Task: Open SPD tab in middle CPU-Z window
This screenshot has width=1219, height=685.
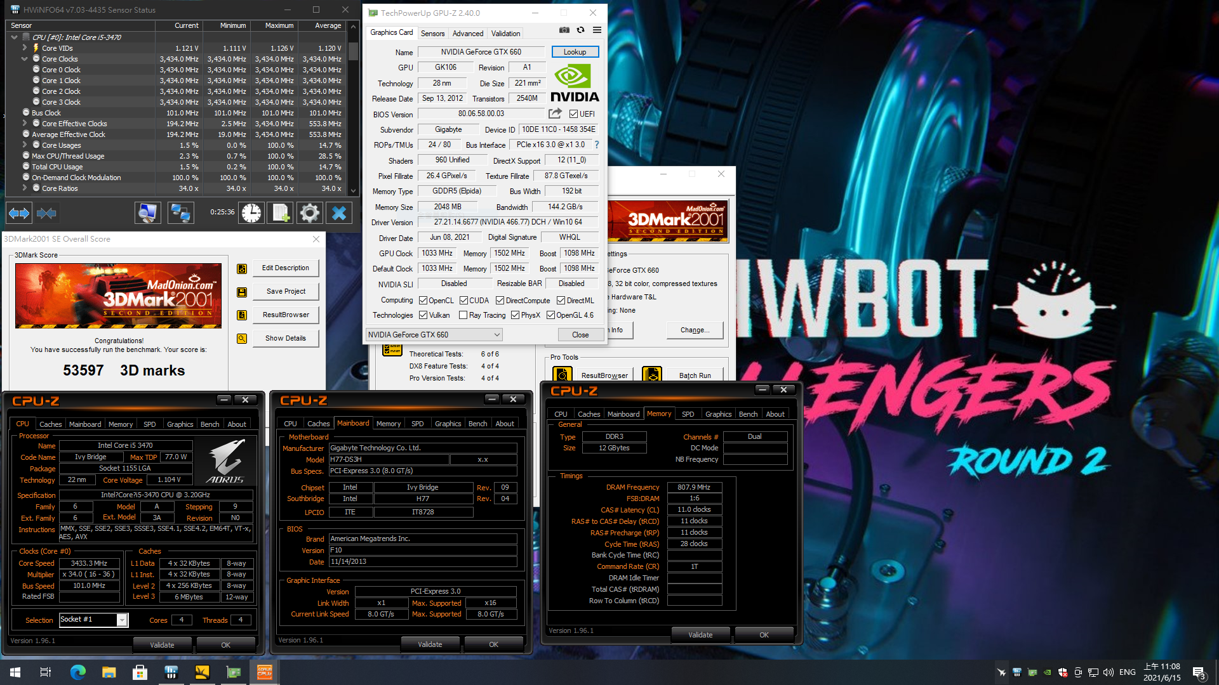Action: click(x=417, y=424)
